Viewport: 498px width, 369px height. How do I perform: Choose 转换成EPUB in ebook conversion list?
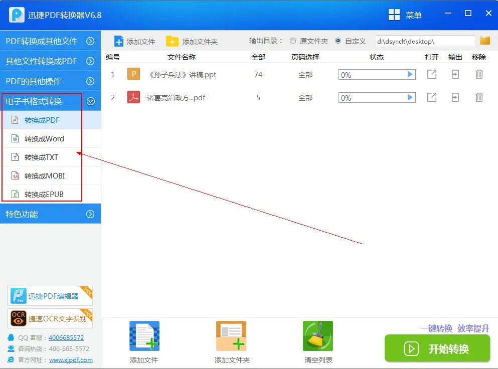50,194
